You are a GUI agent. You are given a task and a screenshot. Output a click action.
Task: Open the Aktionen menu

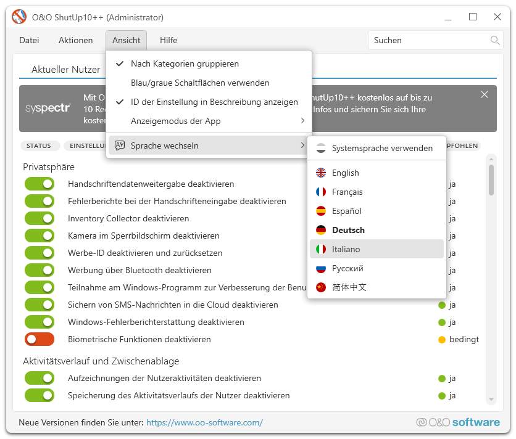click(x=75, y=41)
